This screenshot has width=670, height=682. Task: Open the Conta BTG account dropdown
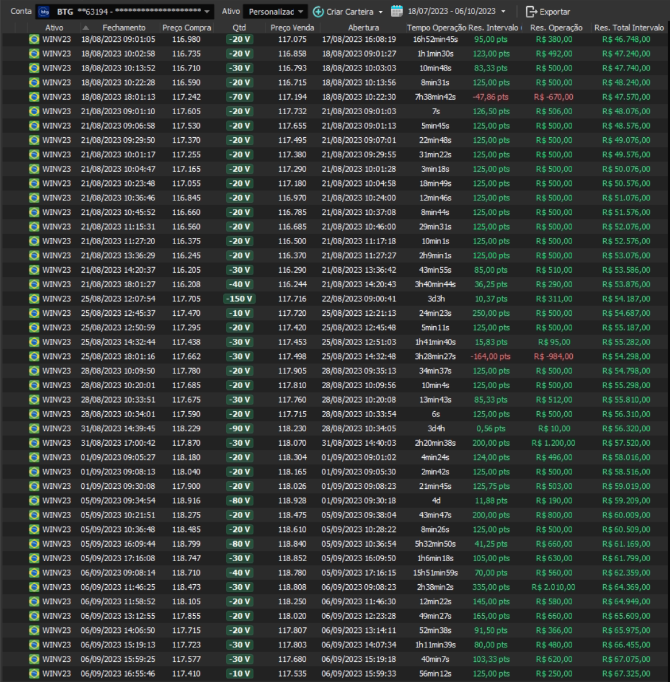pos(207,12)
